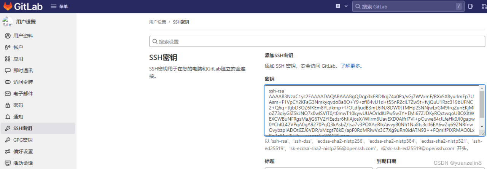Open the 菜单 hamburger menu
The image size is (487, 169).
pos(59,6)
